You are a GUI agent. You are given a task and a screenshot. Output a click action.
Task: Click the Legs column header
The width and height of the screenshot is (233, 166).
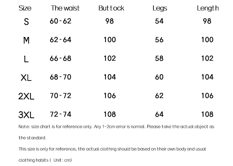(160, 8)
